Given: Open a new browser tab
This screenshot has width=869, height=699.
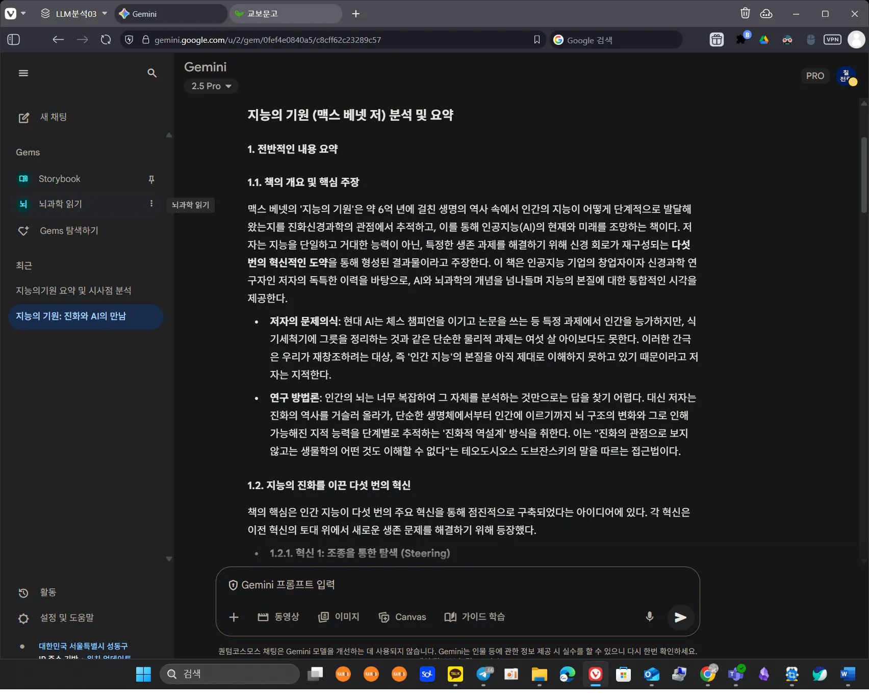Looking at the screenshot, I should pyautogui.click(x=356, y=14).
